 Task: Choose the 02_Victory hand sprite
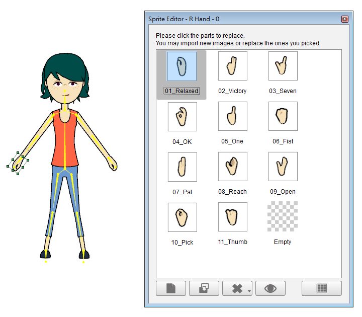pyautogui.click(x=232, y=66)
